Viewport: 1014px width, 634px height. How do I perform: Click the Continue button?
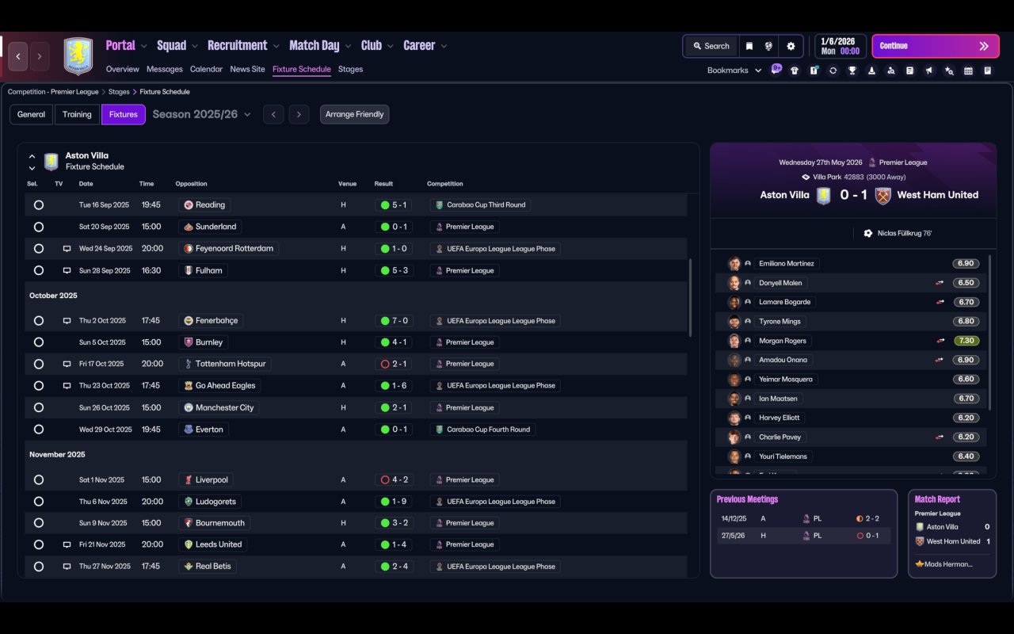tap(936, 46)
